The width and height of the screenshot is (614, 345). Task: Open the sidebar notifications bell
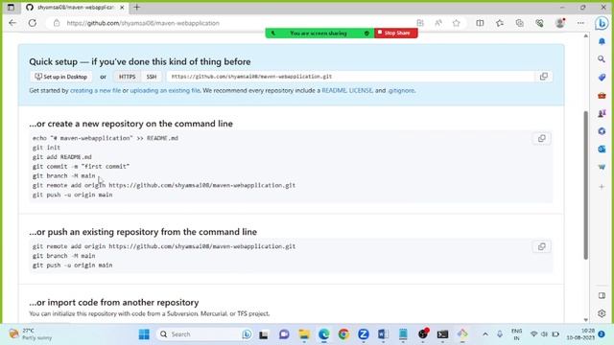(602, 41)
